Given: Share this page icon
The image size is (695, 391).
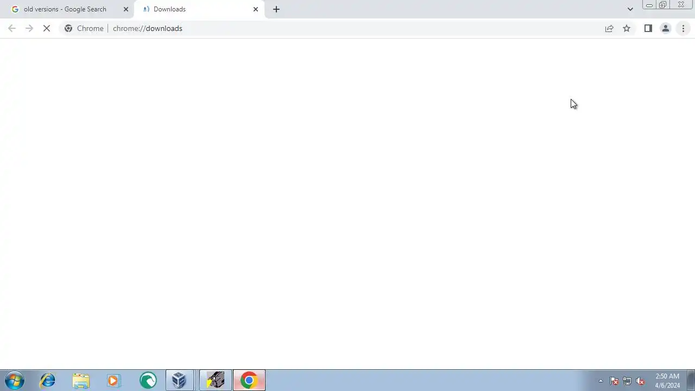Looking at the screenshot, I should point(609,28).
